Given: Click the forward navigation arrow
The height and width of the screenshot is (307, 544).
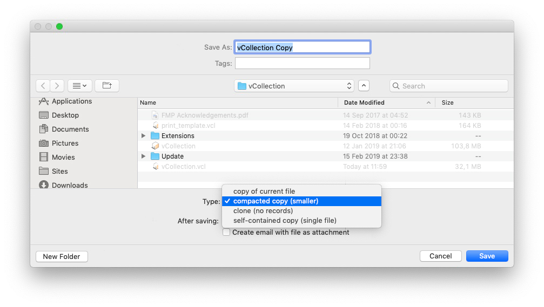Looking at the screenshot, I should [57, 86].
